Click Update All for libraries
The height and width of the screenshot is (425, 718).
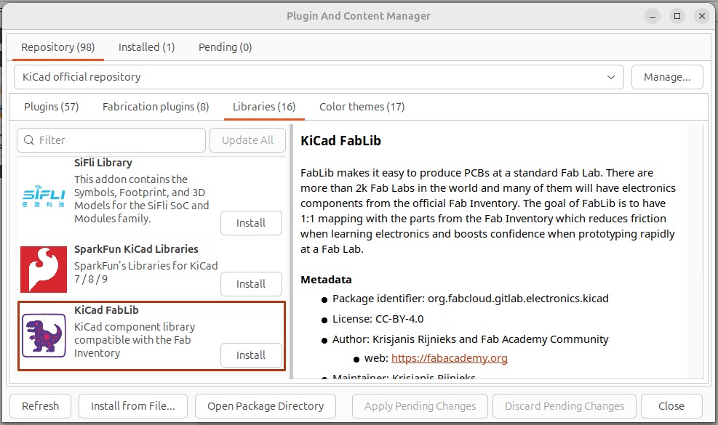tap(247, 139)
